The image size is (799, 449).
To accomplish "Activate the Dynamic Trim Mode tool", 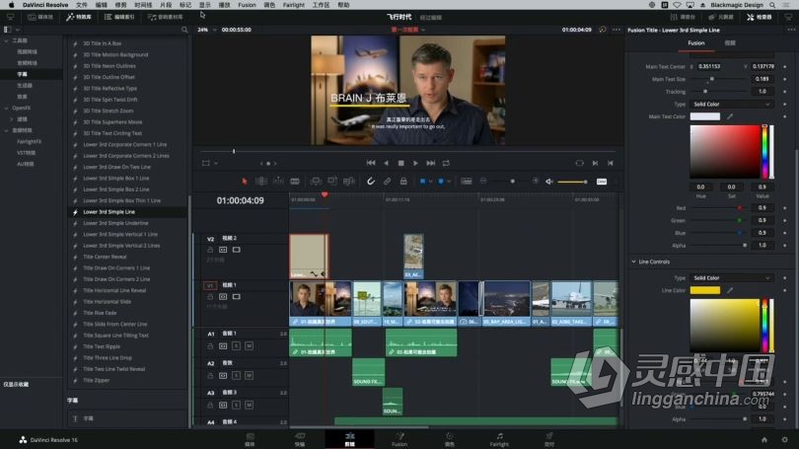I will tap(278, 182).
